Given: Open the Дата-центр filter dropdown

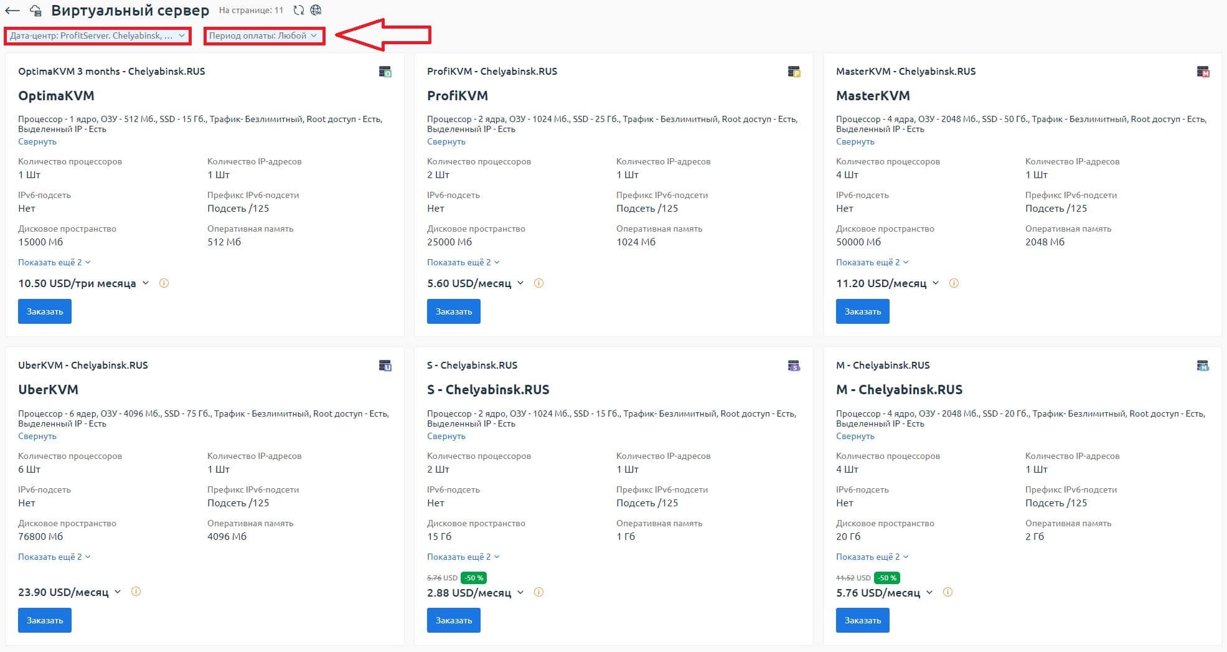Looking at the screenshot, I should pyautogui.click(x=98, y=35).
